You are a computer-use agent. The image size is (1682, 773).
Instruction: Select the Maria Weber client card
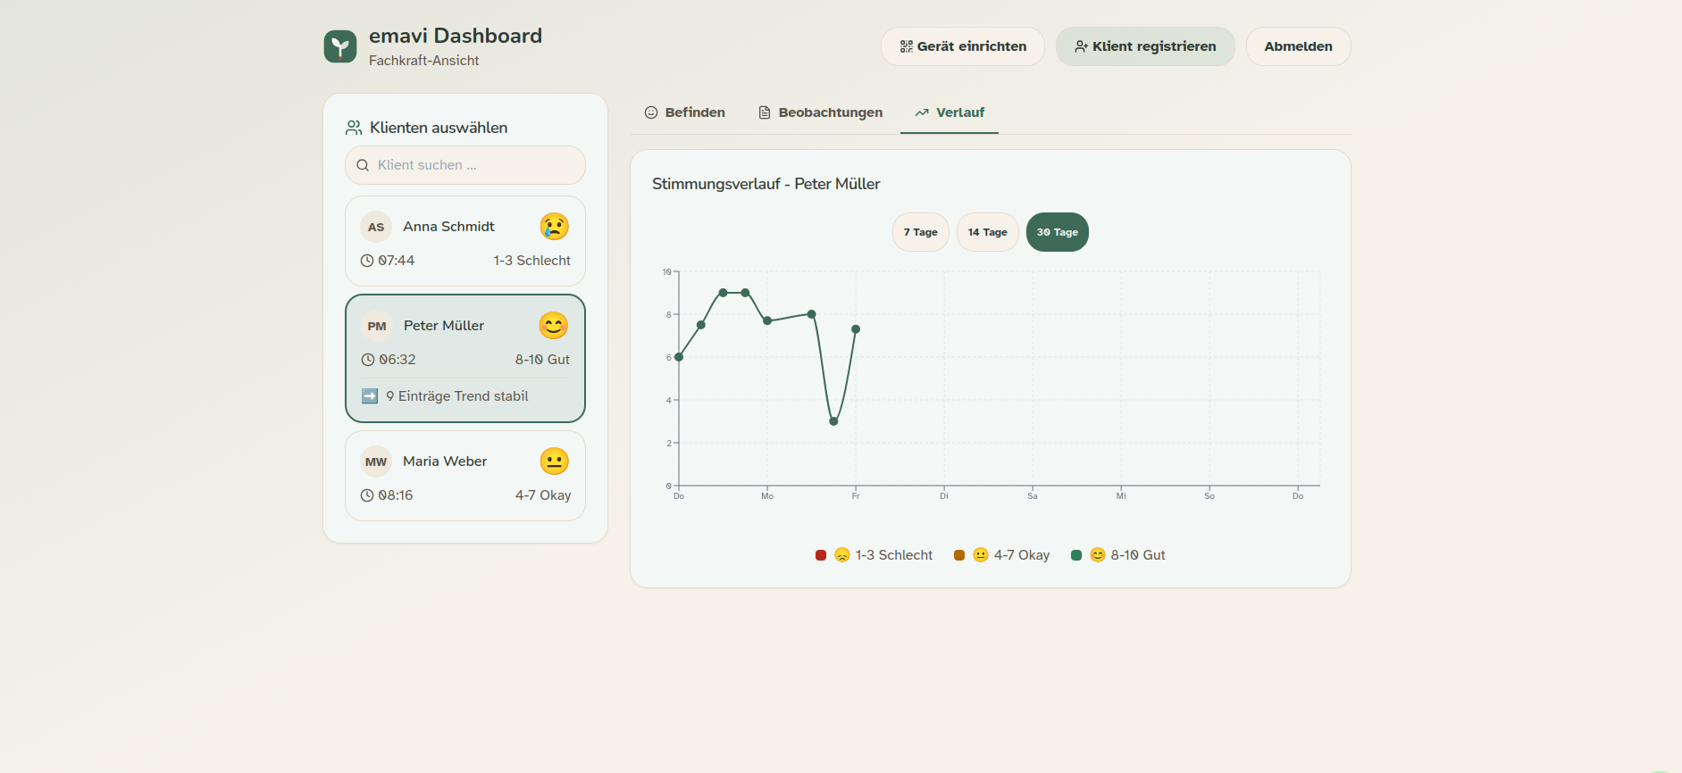[465, 476]
